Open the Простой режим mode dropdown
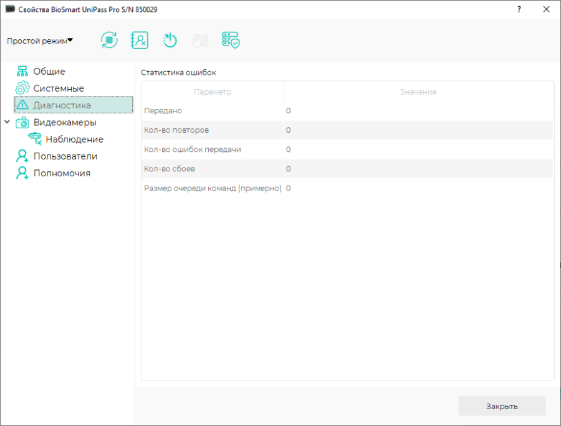 (x=40, y=40)
